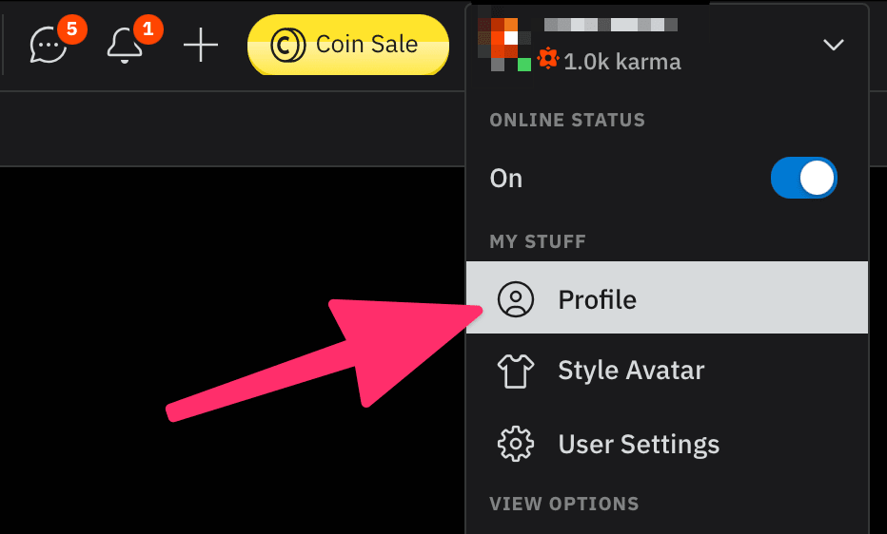Collapse the user menu with the chevron
The height and width of the screenshot is (534, 887).
point(834,45)
